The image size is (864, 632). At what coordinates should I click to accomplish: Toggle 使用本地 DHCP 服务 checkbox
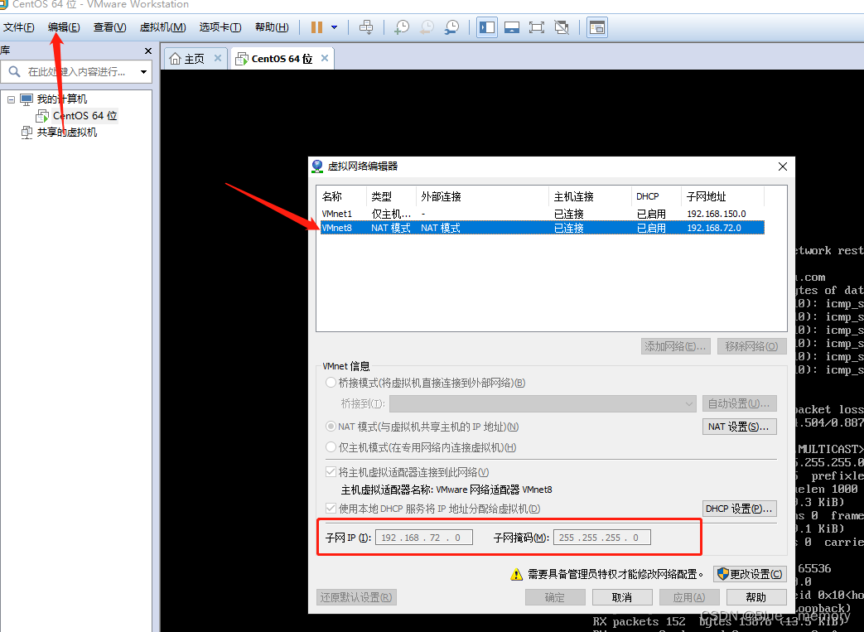pos(331,508)
